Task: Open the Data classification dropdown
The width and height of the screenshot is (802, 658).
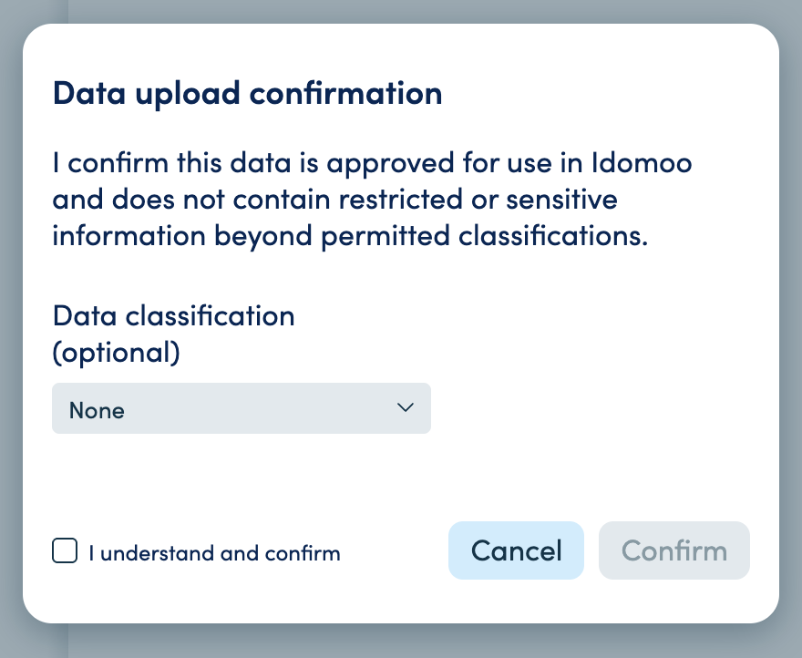Action: [241, 409]
